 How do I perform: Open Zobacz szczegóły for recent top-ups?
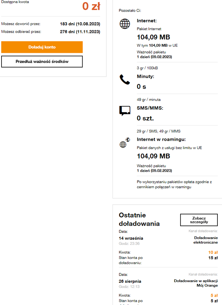point(199,220)
